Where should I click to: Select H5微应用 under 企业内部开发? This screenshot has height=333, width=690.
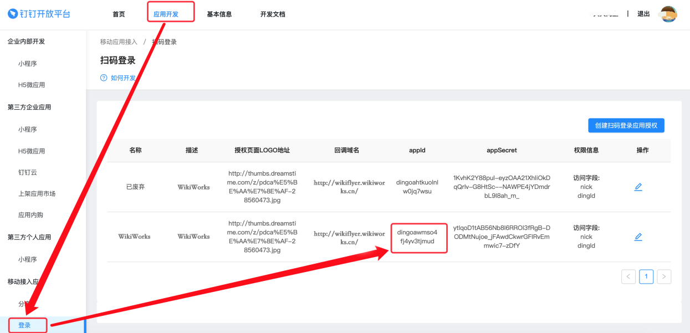(x=32, y=85)
